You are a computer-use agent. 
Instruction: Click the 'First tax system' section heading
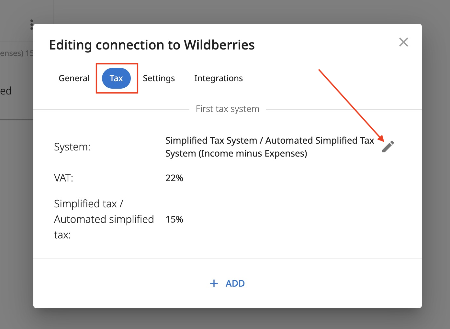point(228,109)
